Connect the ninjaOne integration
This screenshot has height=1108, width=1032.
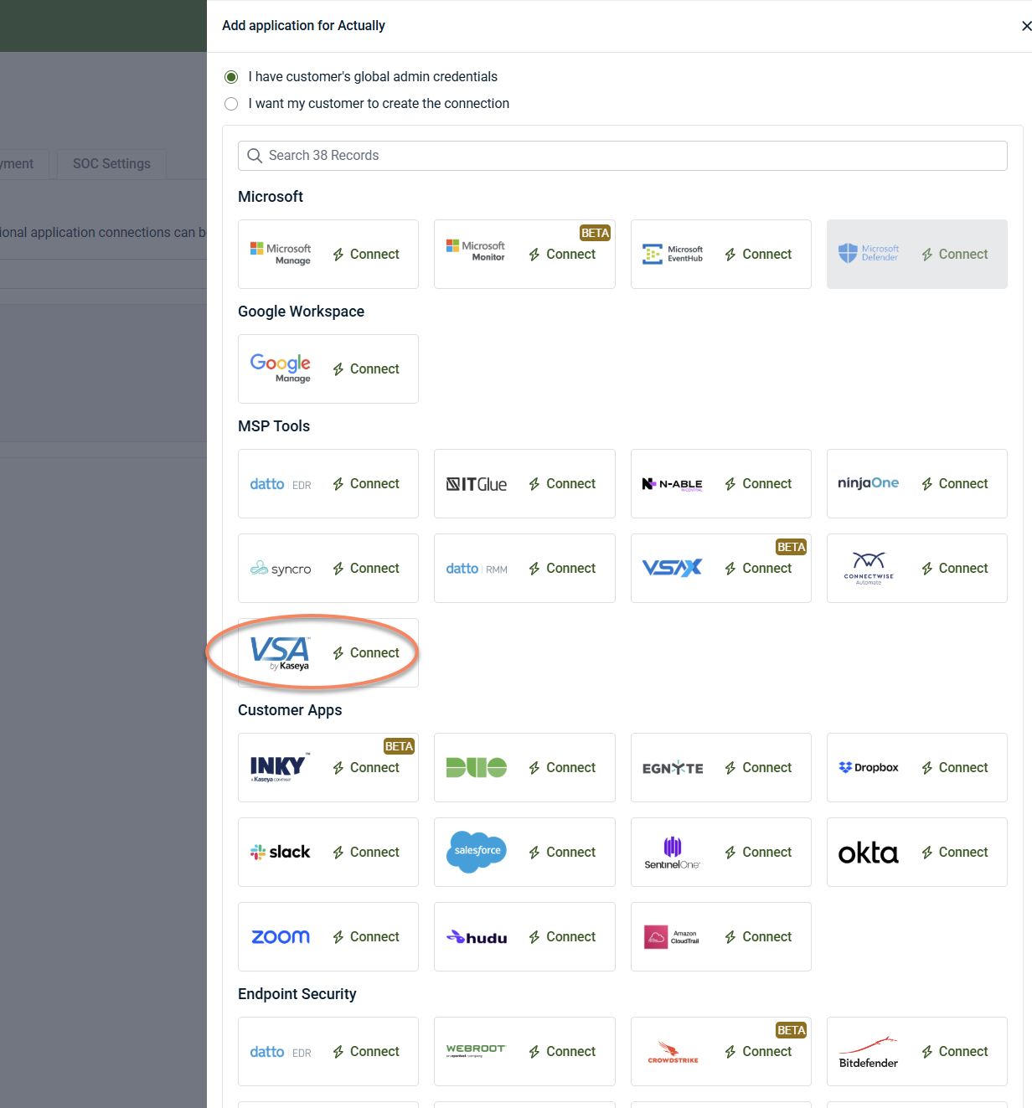955,484
